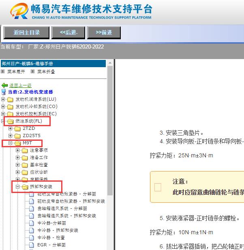Viewport: 244px width, 250px height.
Task: Click the 2TZD folder icon
Action: (x=17, y=129)
